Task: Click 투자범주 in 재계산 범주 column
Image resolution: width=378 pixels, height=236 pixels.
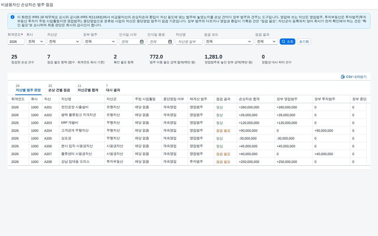Action: pyautogui.click(x=196, y=162)
